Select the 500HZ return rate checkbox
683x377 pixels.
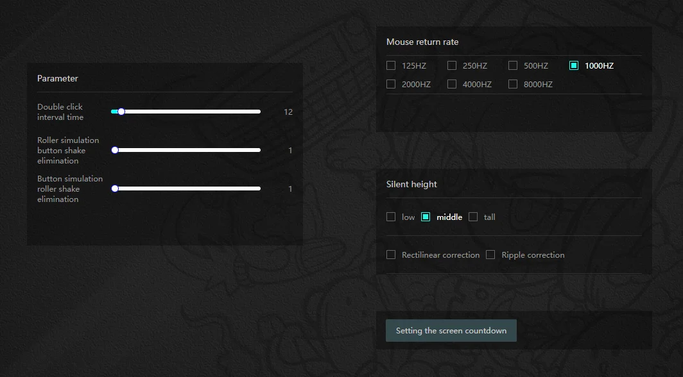[x=513, y=65]
